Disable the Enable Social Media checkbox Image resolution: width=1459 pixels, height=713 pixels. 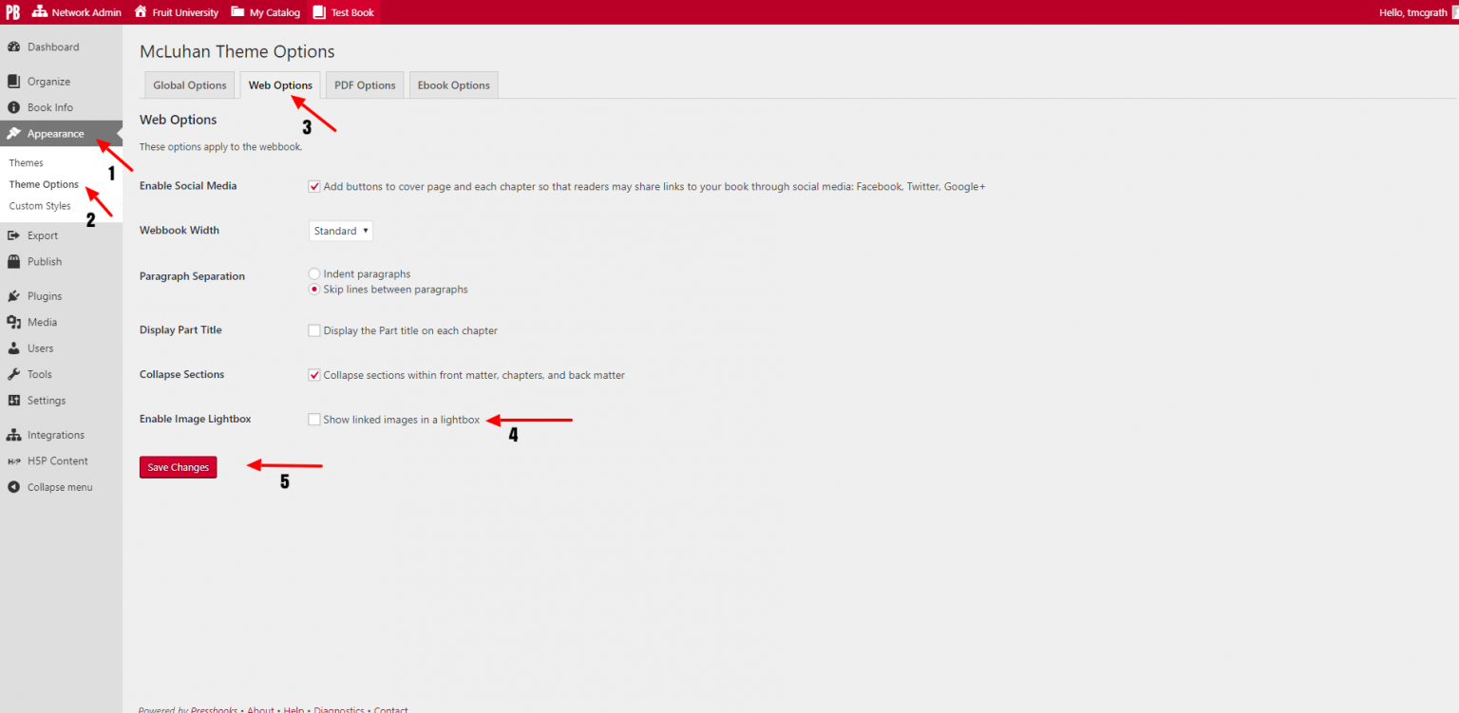point(314,187)
